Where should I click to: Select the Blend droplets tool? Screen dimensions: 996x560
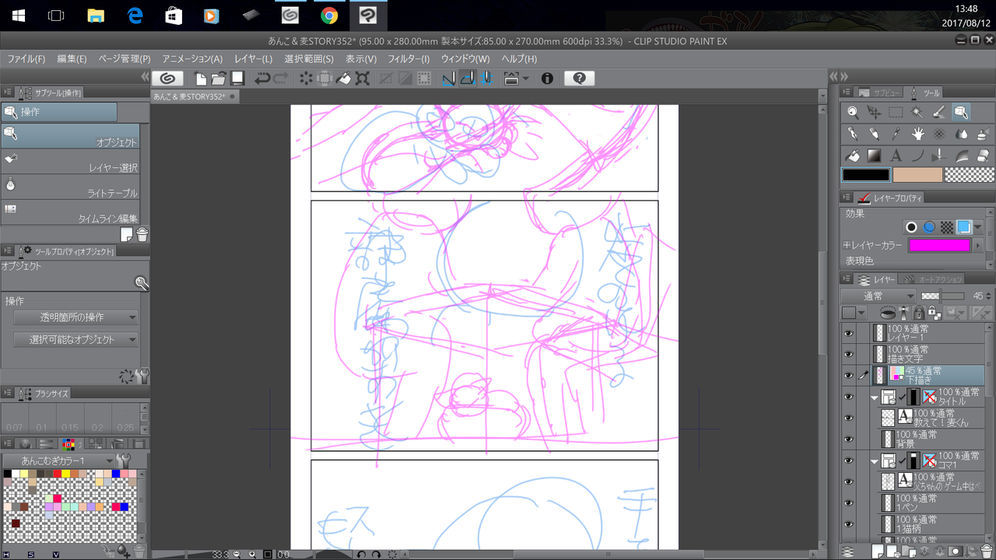click(x=961, y=134)
